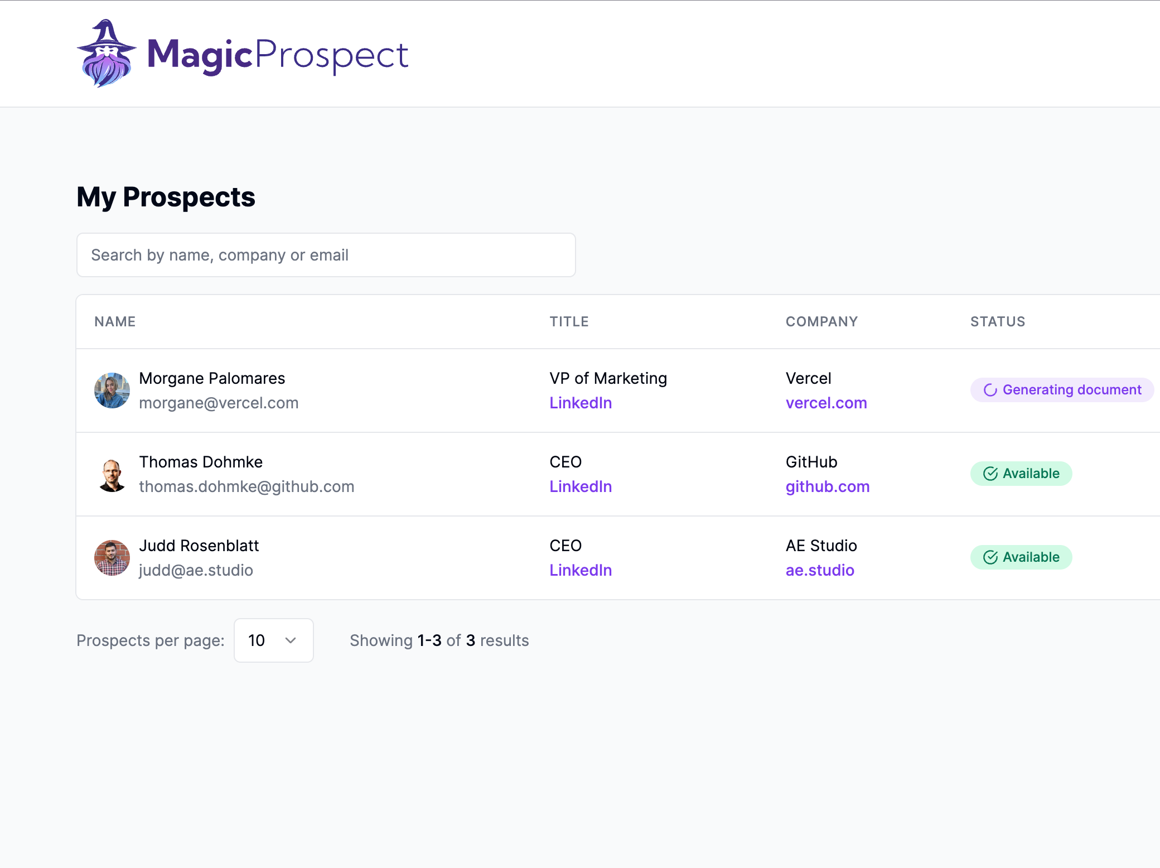This screenshot has height=868, width=1160.
Task: Click Thomas Dohmke's profile avatar
Action: coord(112,474)
